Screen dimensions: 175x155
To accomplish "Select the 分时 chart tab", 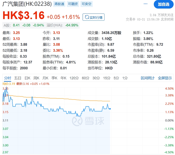I will click(7, 78).
